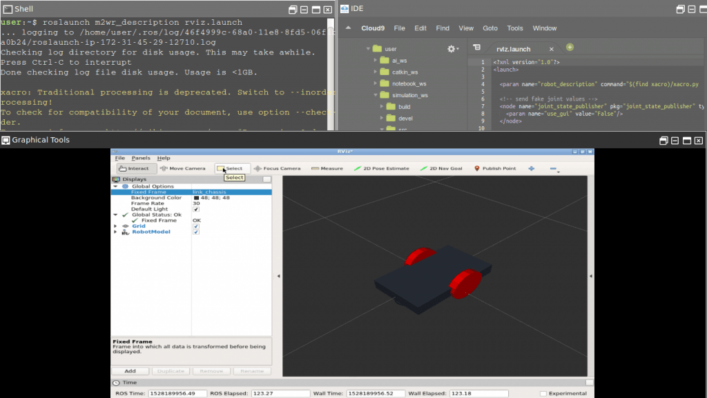Expand the RobotModel tree item
The height and width of the screenshot is (398, 707).
(x=115, y=232)
